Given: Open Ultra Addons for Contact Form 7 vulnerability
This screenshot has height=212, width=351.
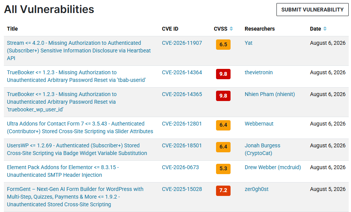Looking at the screenshot, I should click(80, 127).
